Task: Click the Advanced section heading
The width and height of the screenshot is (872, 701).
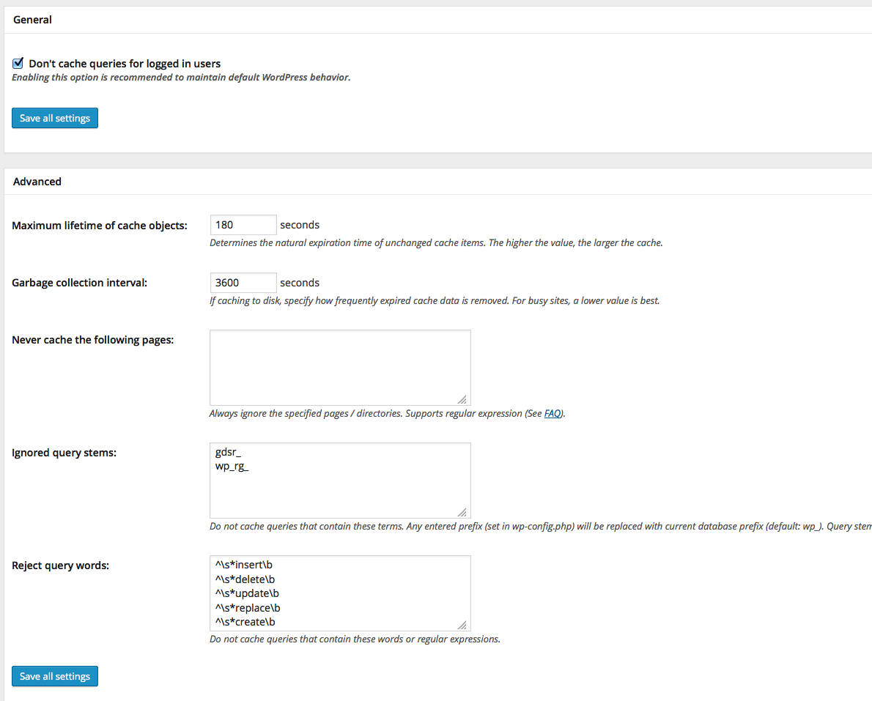Action: [37, 181]
